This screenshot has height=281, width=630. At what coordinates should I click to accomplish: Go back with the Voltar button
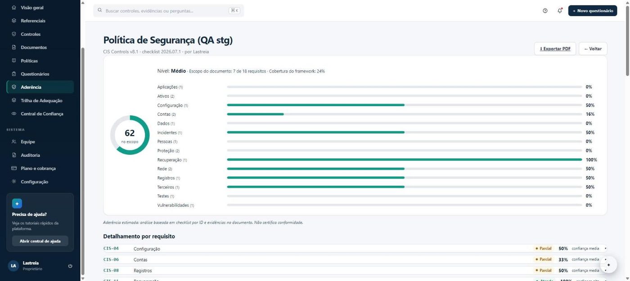point(593,49)
